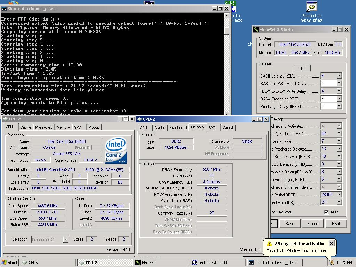The image size is (356, 267).
Task: Click Save button in MemSet
Action: coord(290,224)
